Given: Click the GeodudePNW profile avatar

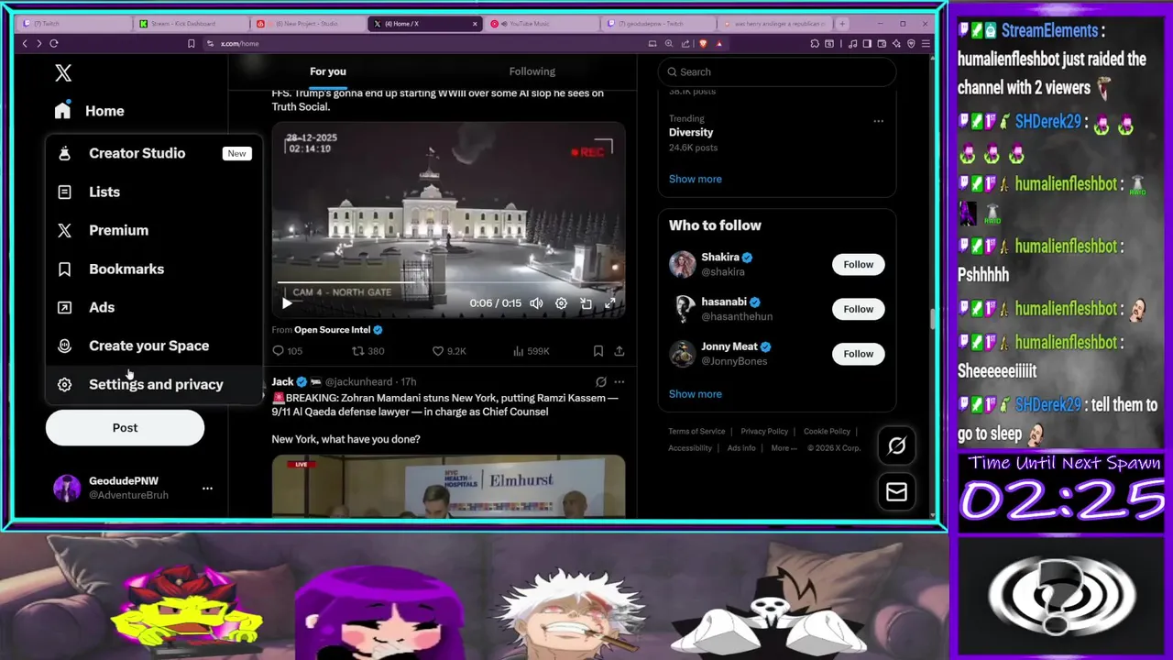Looking at the screenshot, I should tap(67, 488).
